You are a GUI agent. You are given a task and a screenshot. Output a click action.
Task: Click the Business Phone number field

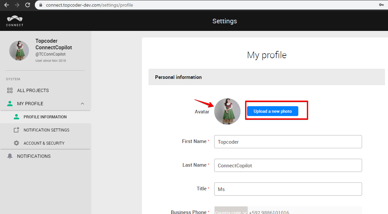click(305, 210)
